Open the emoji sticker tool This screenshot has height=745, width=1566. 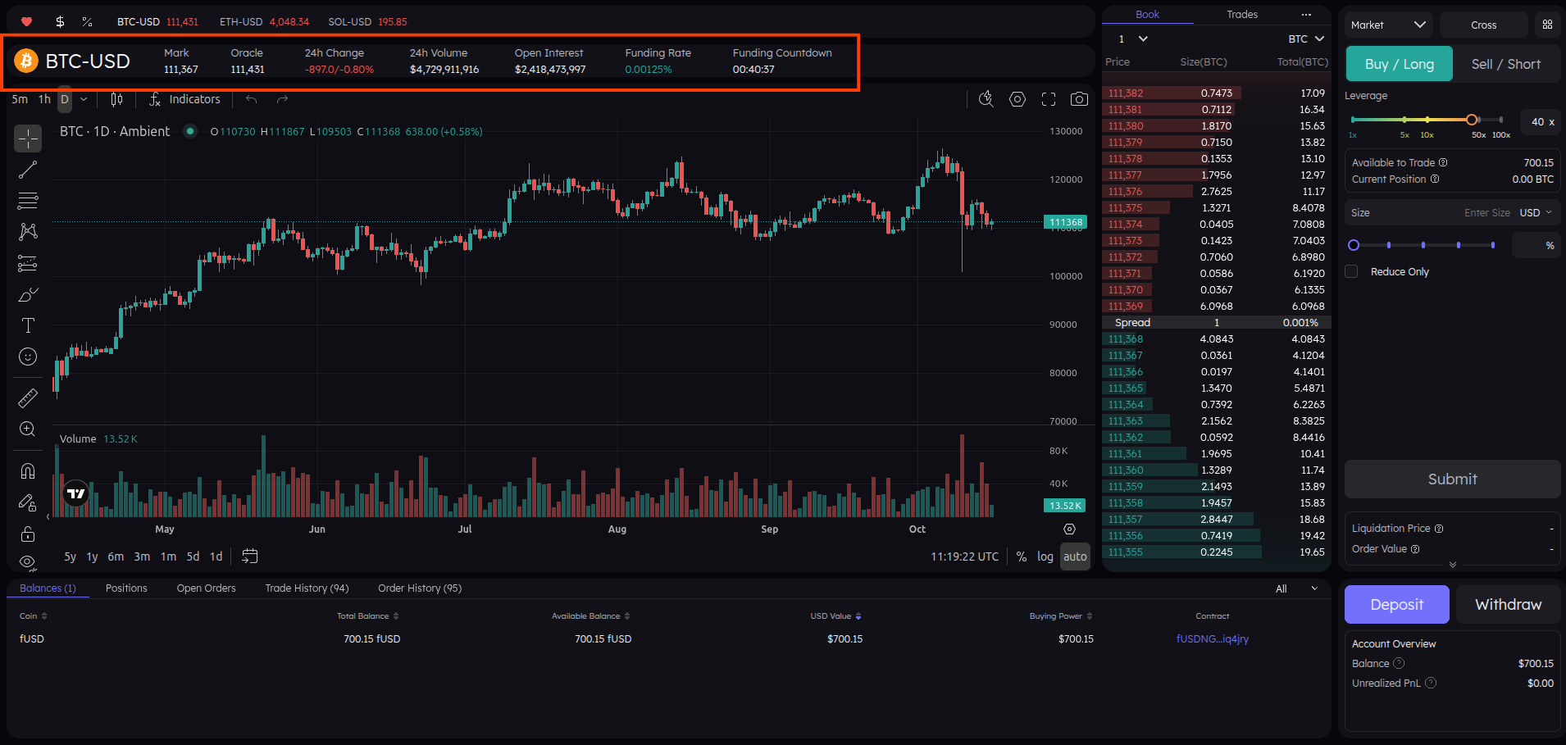(x=27, y=357)
